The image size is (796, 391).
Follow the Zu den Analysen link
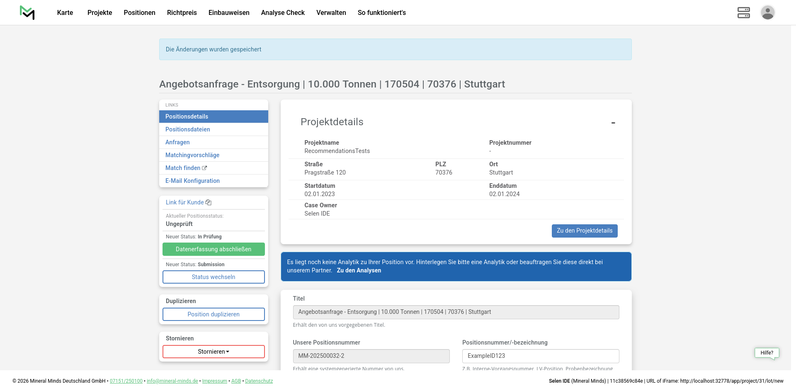359,270
